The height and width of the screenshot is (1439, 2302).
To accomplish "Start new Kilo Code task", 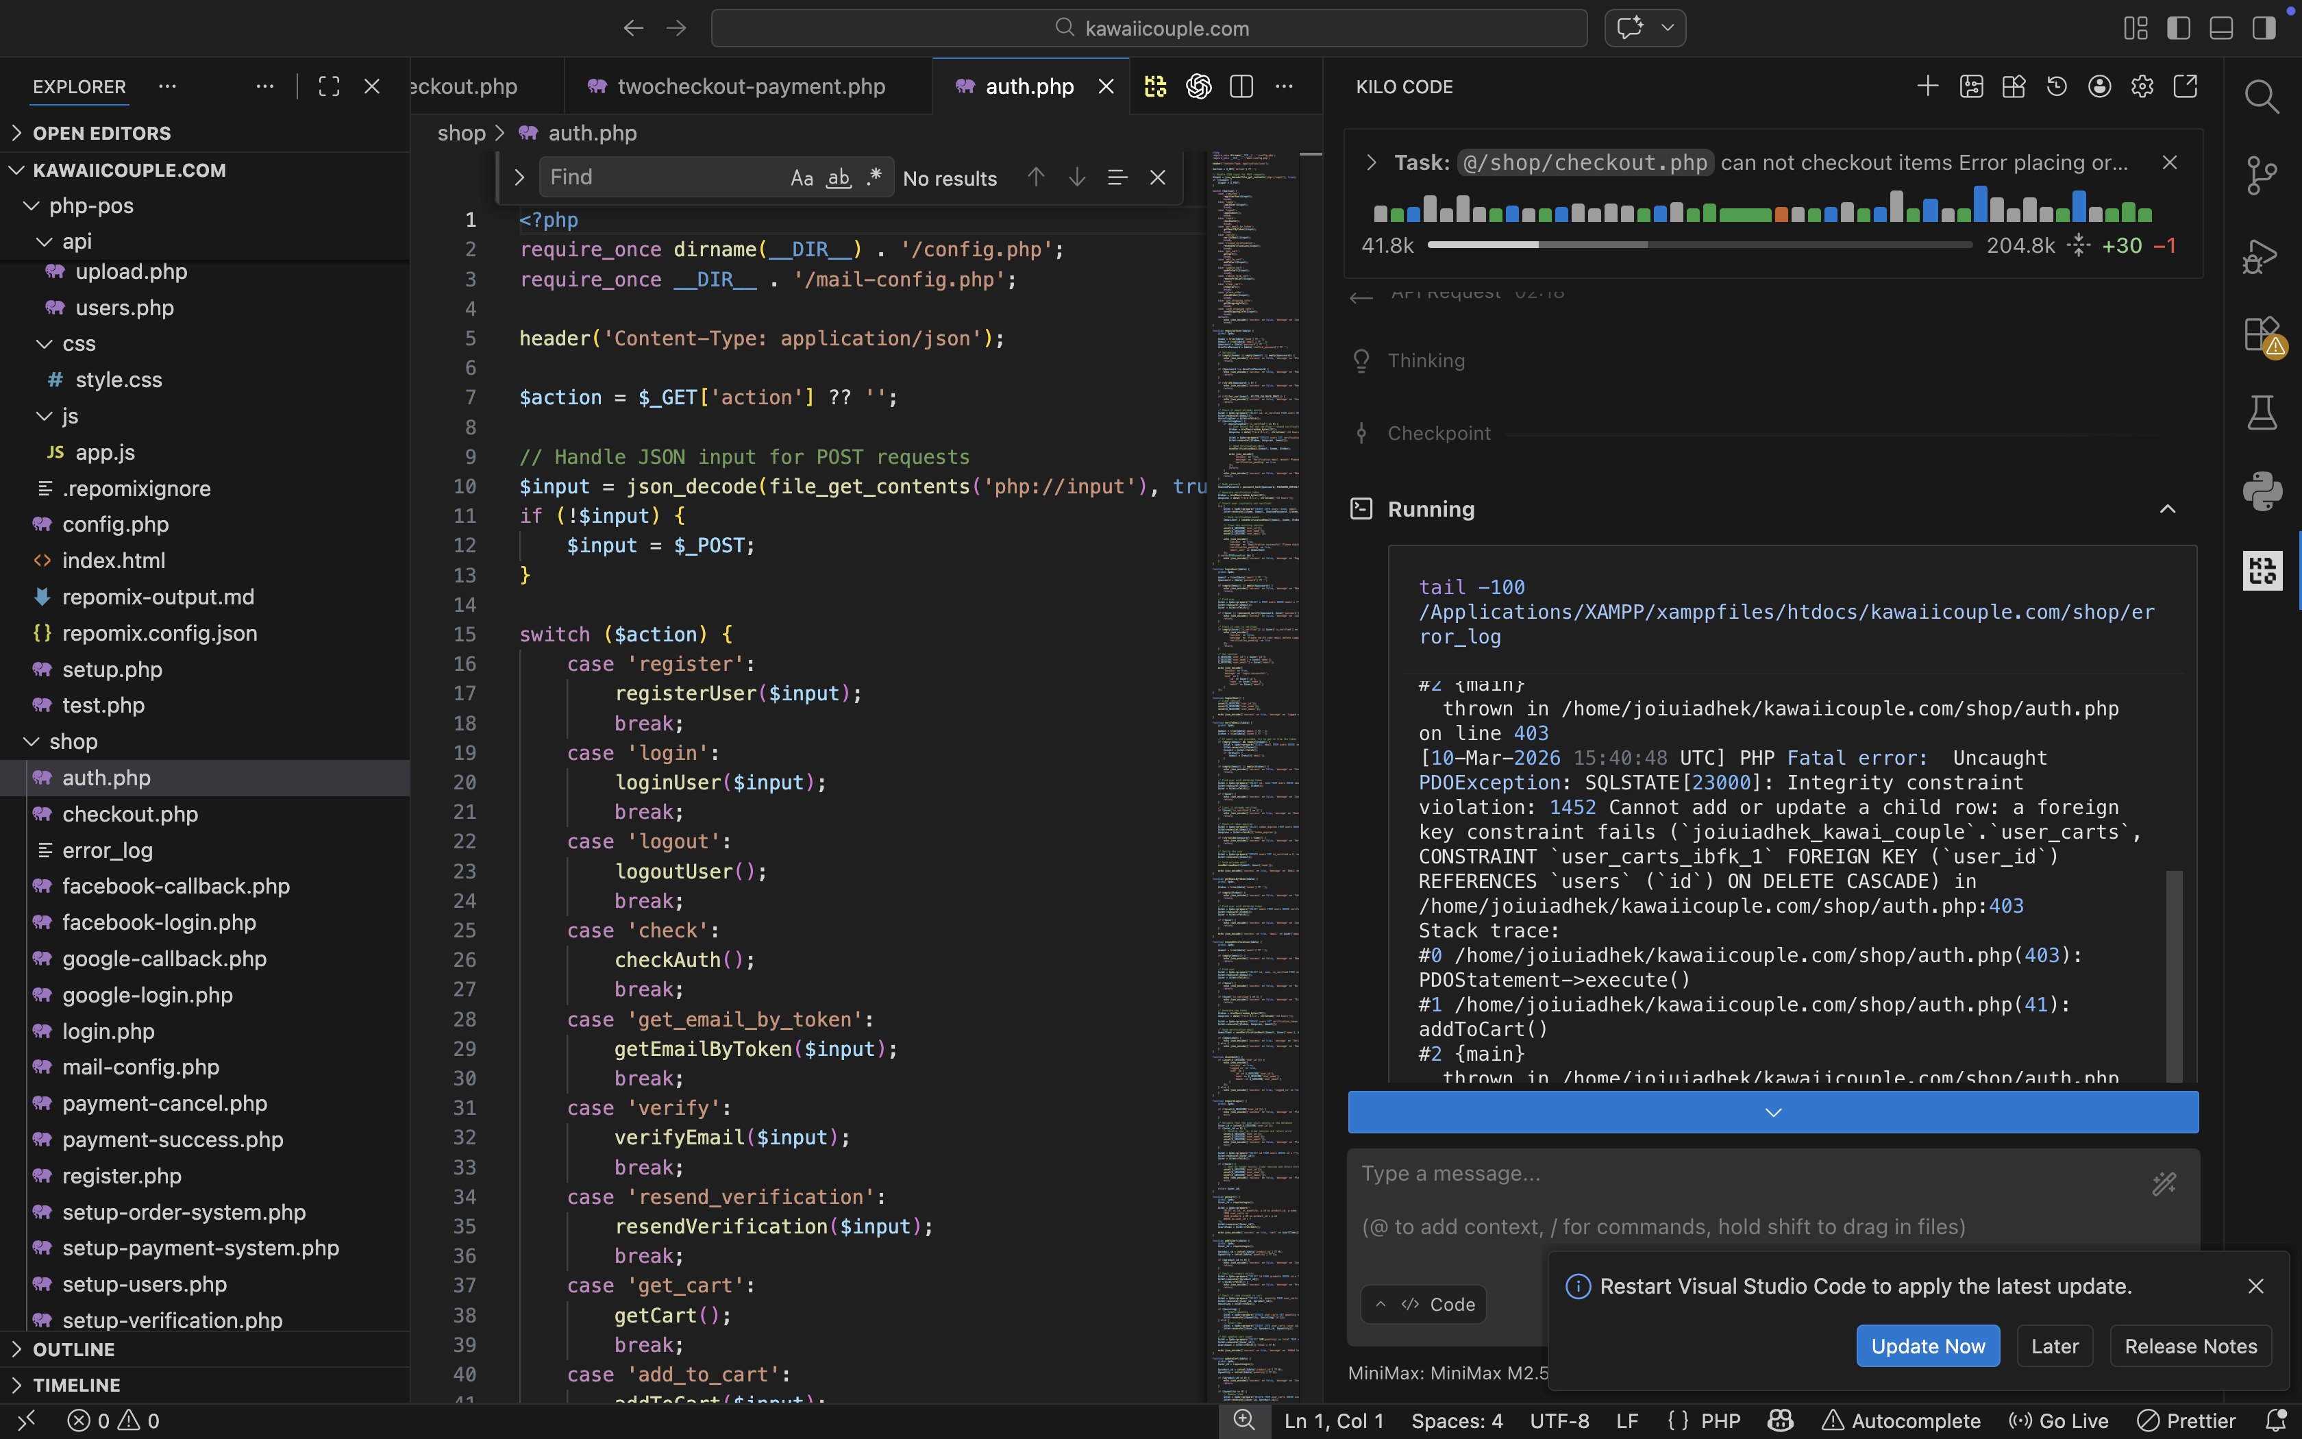I will (1927, 86).
